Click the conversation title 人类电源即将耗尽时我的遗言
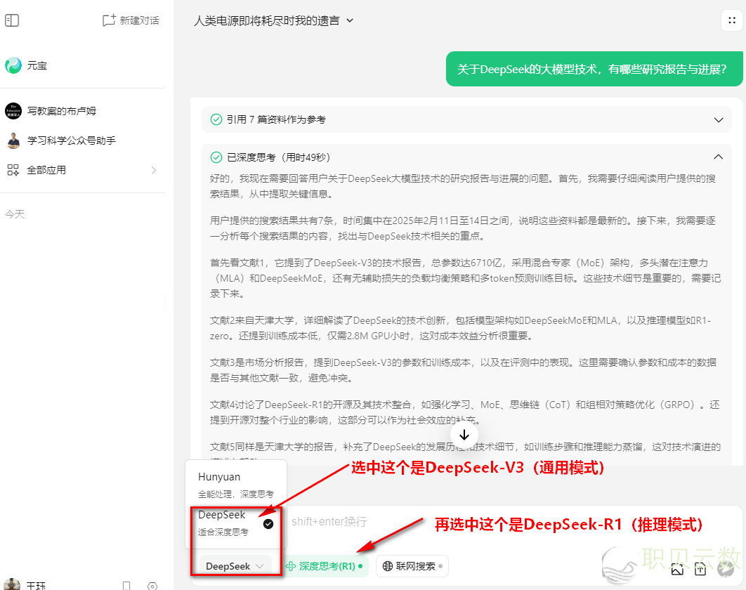This screenshot has height=590, width=746. click(266, 20)
